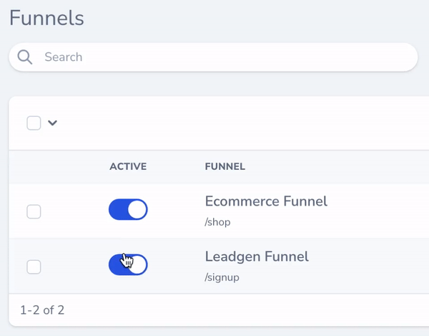Viewport: 429px width, 336px height.
Task: Select the Leadgen Funnel row checkbox
Action: [34, 267]
